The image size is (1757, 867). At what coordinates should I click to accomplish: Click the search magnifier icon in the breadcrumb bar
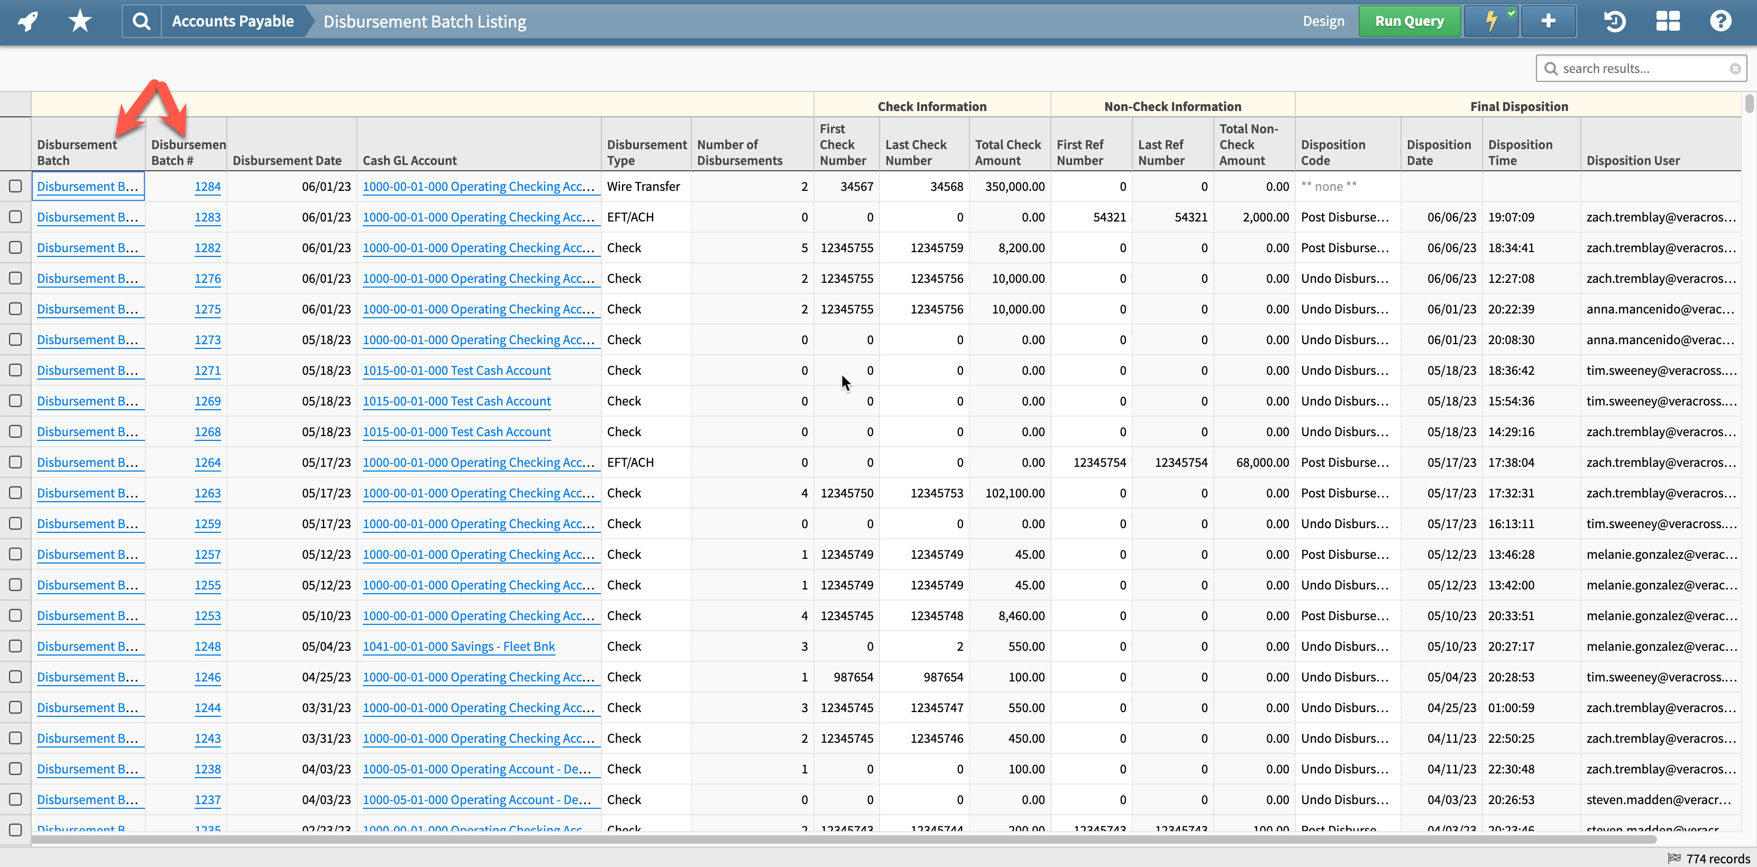pos(141,21)
